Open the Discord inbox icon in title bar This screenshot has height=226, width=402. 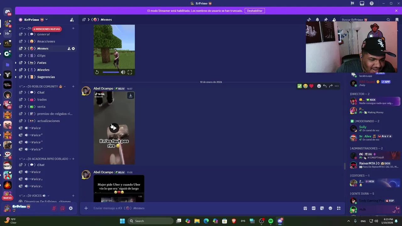point(362,3)
